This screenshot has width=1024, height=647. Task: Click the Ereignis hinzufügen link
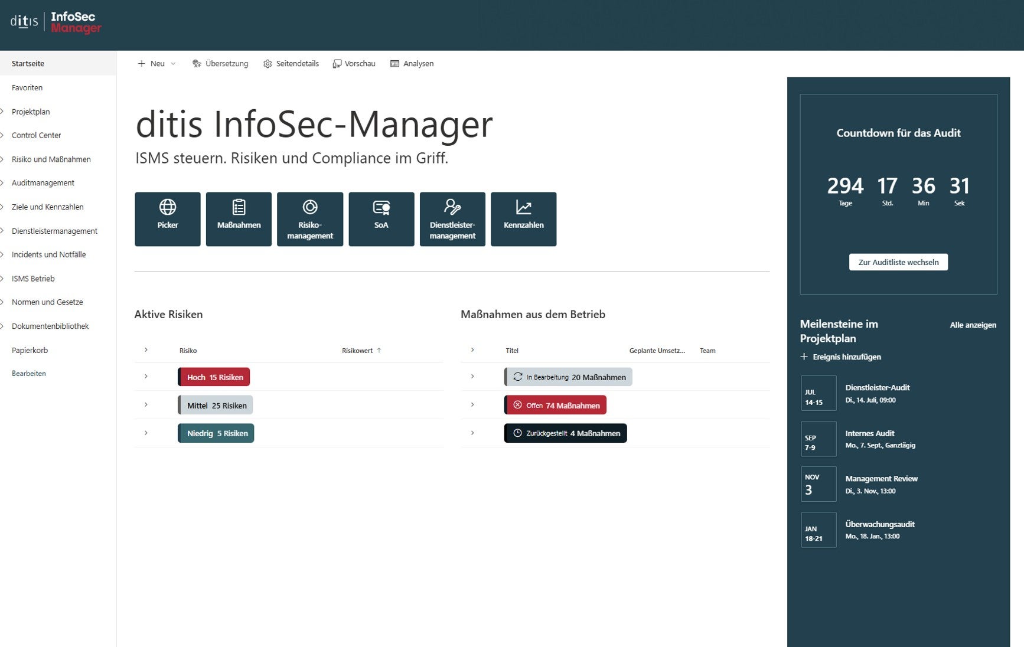click(x=846, y=357)
